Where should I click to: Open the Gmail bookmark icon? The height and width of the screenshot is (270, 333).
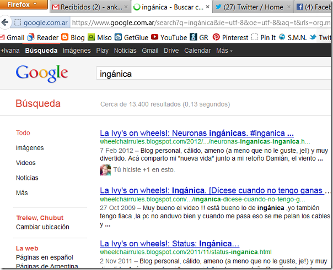pyautogui.click(x=2, y=37)
